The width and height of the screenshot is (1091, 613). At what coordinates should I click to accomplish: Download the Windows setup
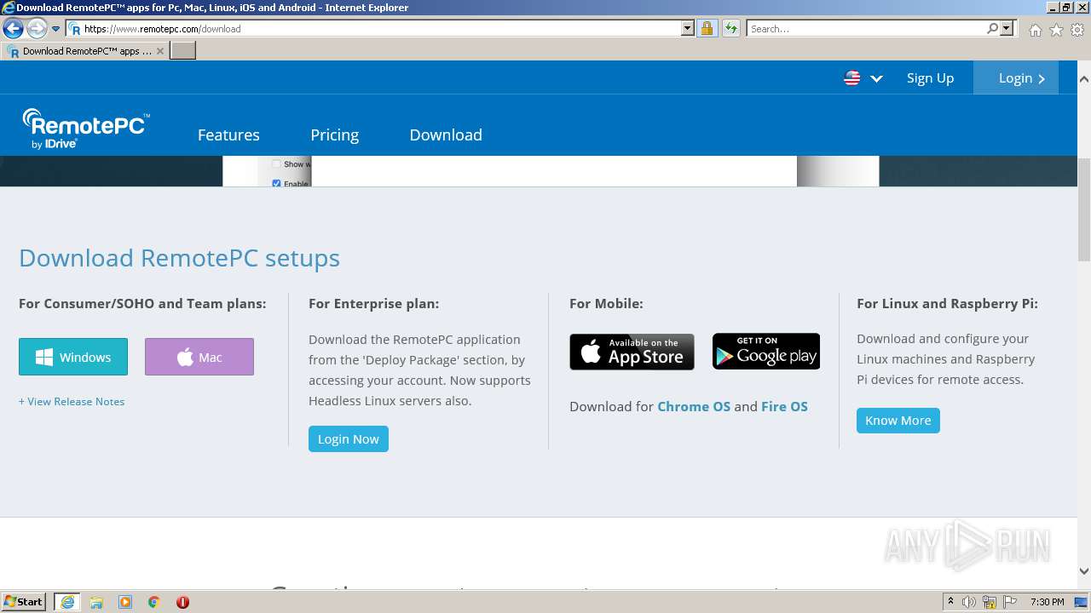(x=73, y=357)
